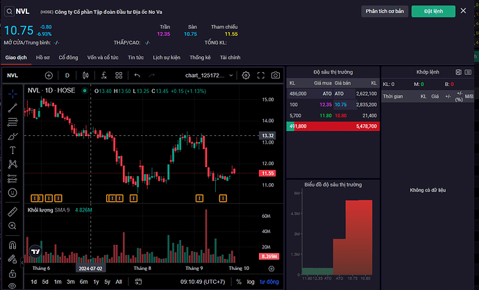Image resolution: width=479 pixels, height=290 pixels.
Task: Set chart range to 5d
Action: coord(45,282)
